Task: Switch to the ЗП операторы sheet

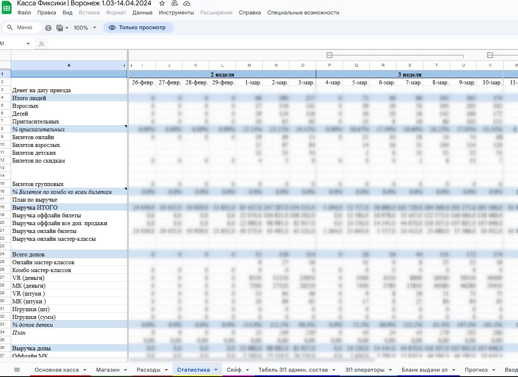Action: tap(365, 370)
